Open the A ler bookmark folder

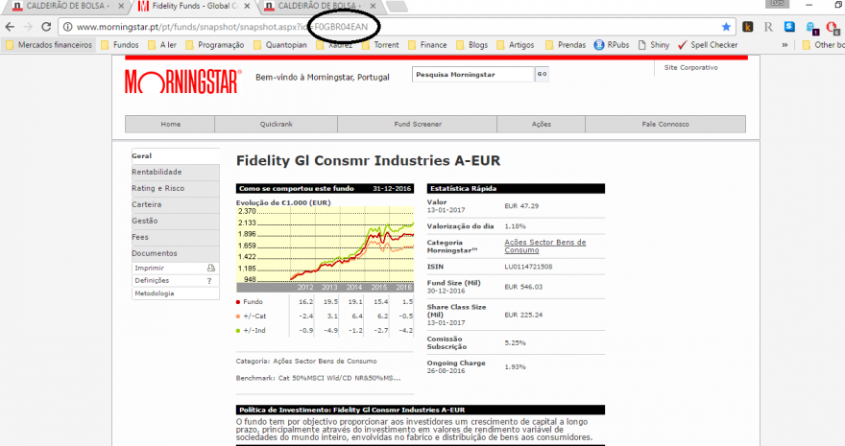tap(162, 45)
